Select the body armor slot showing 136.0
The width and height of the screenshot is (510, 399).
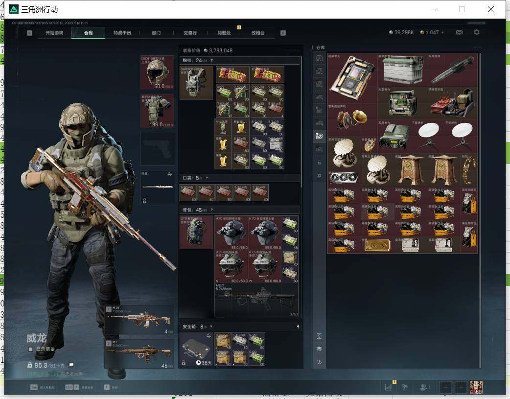(157, 111)
